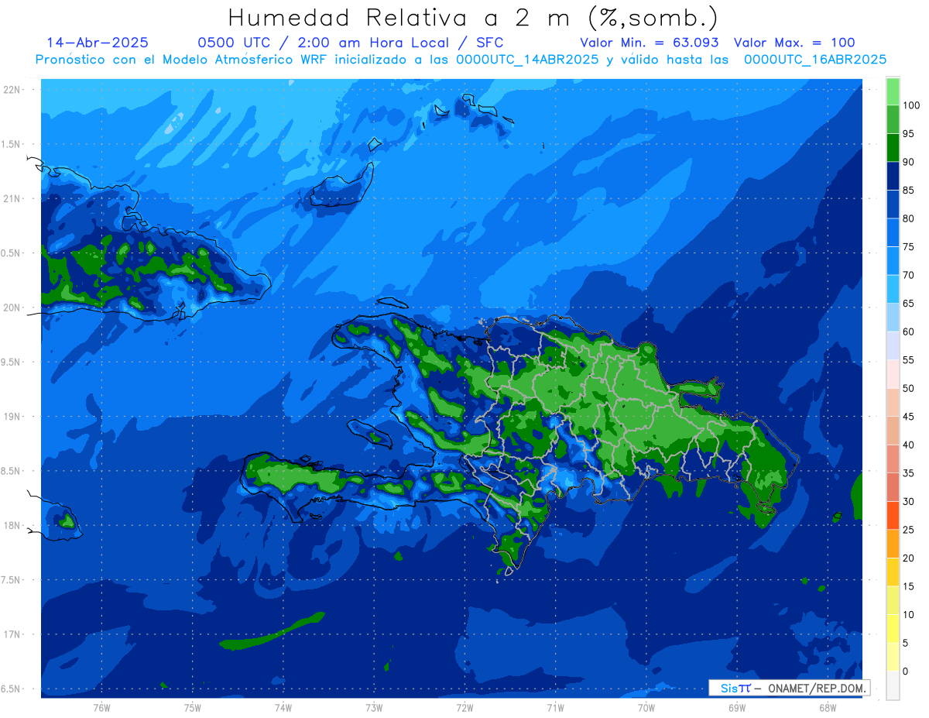
Task: Pick the pale pink legend band between 50 and 55
Action: pos(893,374)
